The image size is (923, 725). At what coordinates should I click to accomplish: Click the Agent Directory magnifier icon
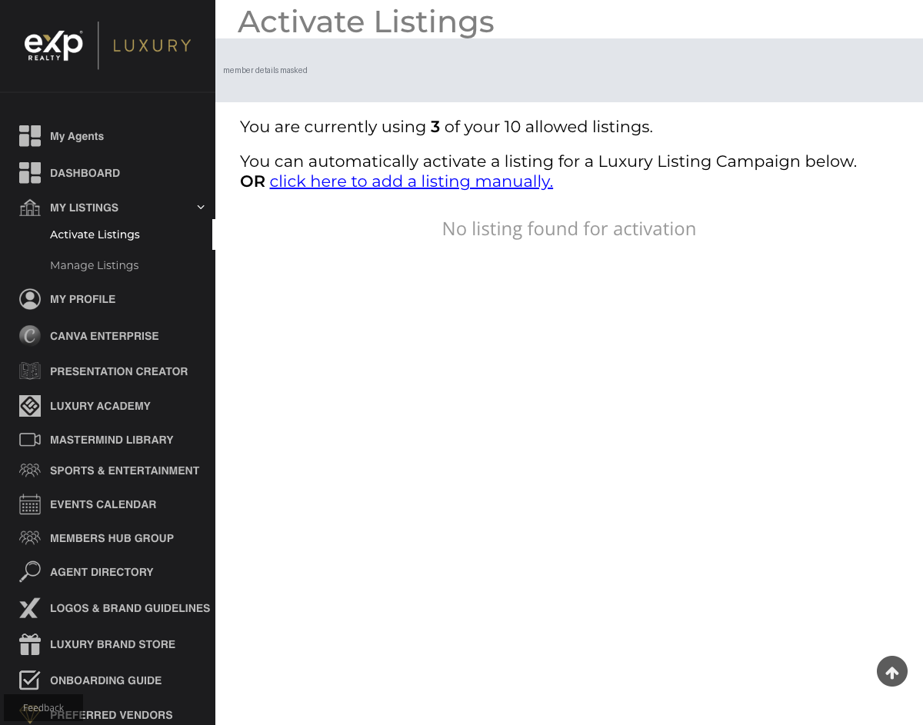(30, 572)
